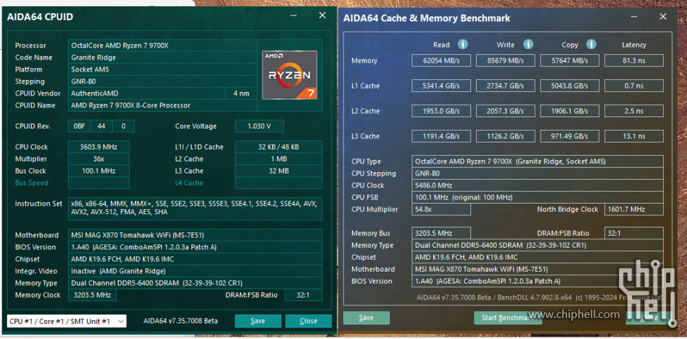
Task: Click L2 Cache value 1 MB
Action: 278,159
